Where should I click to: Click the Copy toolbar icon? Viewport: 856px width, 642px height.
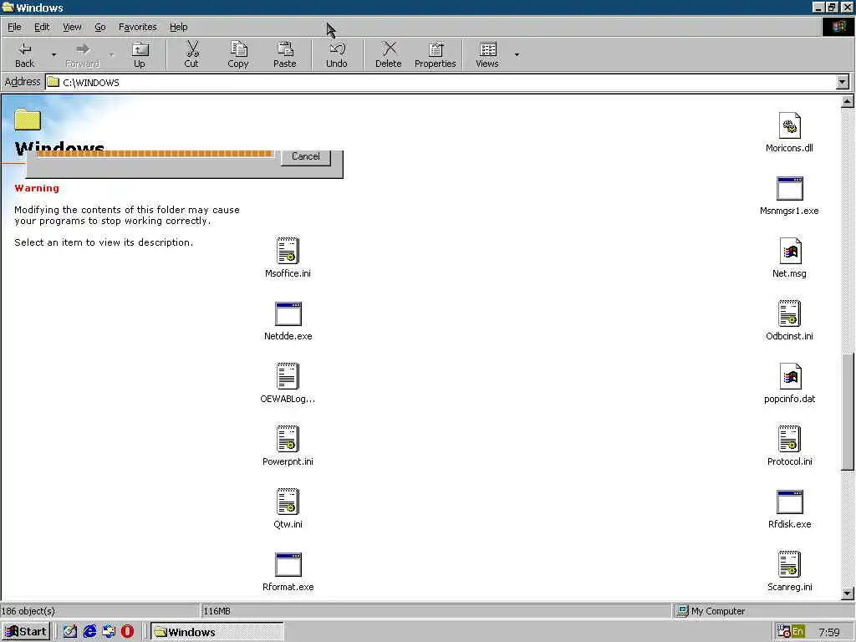click(x=238, y=54)
